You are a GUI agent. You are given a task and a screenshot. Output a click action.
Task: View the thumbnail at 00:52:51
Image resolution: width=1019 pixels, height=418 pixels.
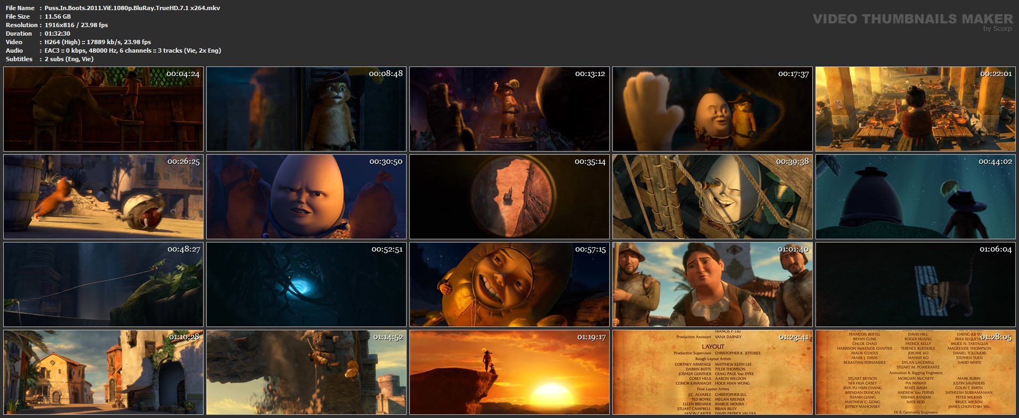coord(306,285)
